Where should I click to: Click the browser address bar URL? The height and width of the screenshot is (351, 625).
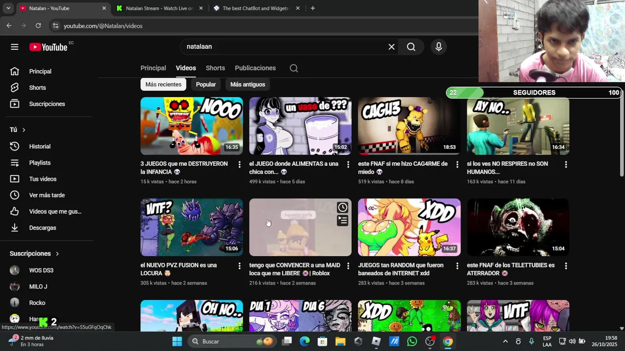[103, 26]
